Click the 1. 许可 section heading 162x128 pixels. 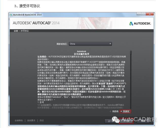[40, 102]
